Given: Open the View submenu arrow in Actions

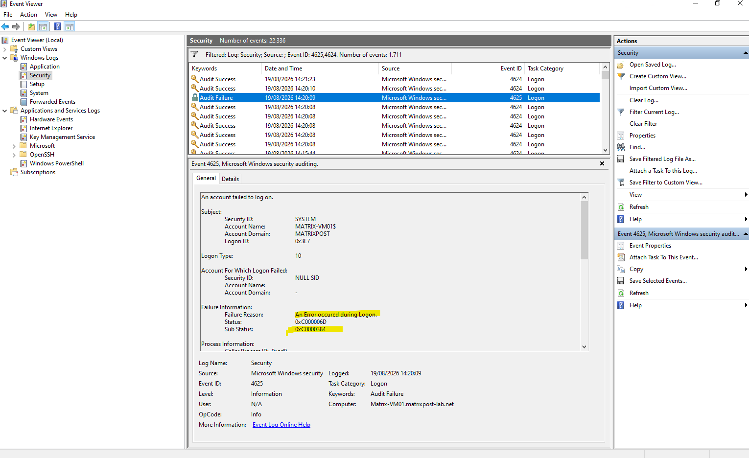Looking at the screenshot, I should pos(746,195).
